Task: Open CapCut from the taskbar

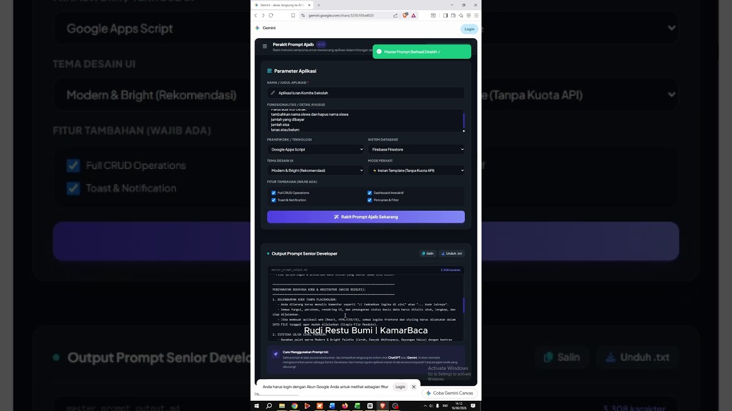Action: [370, 406]
